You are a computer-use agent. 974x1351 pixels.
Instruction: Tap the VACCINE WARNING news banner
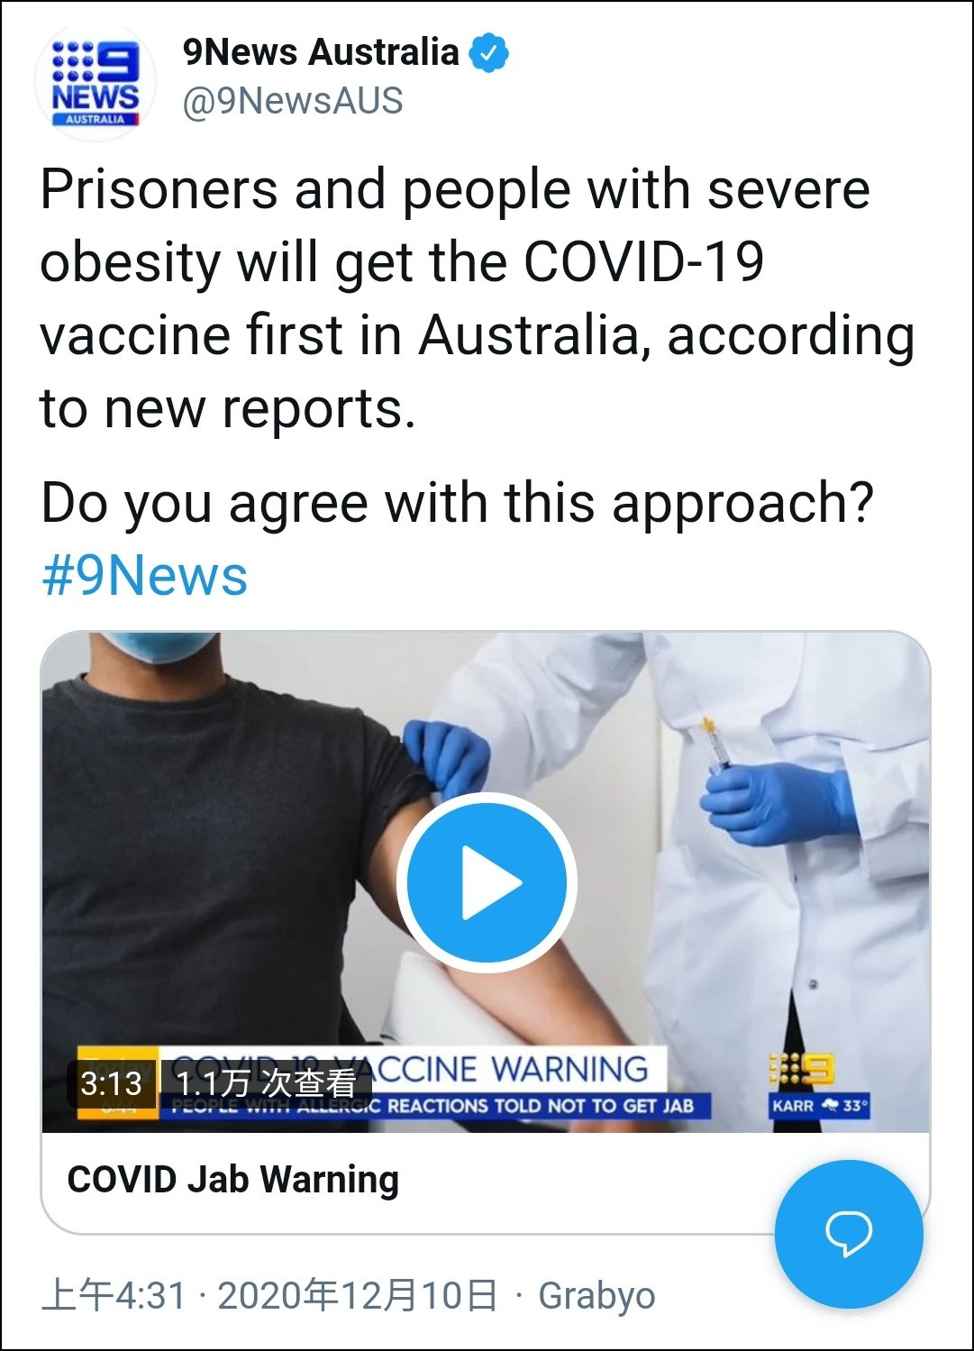(x=412, y=1069)
